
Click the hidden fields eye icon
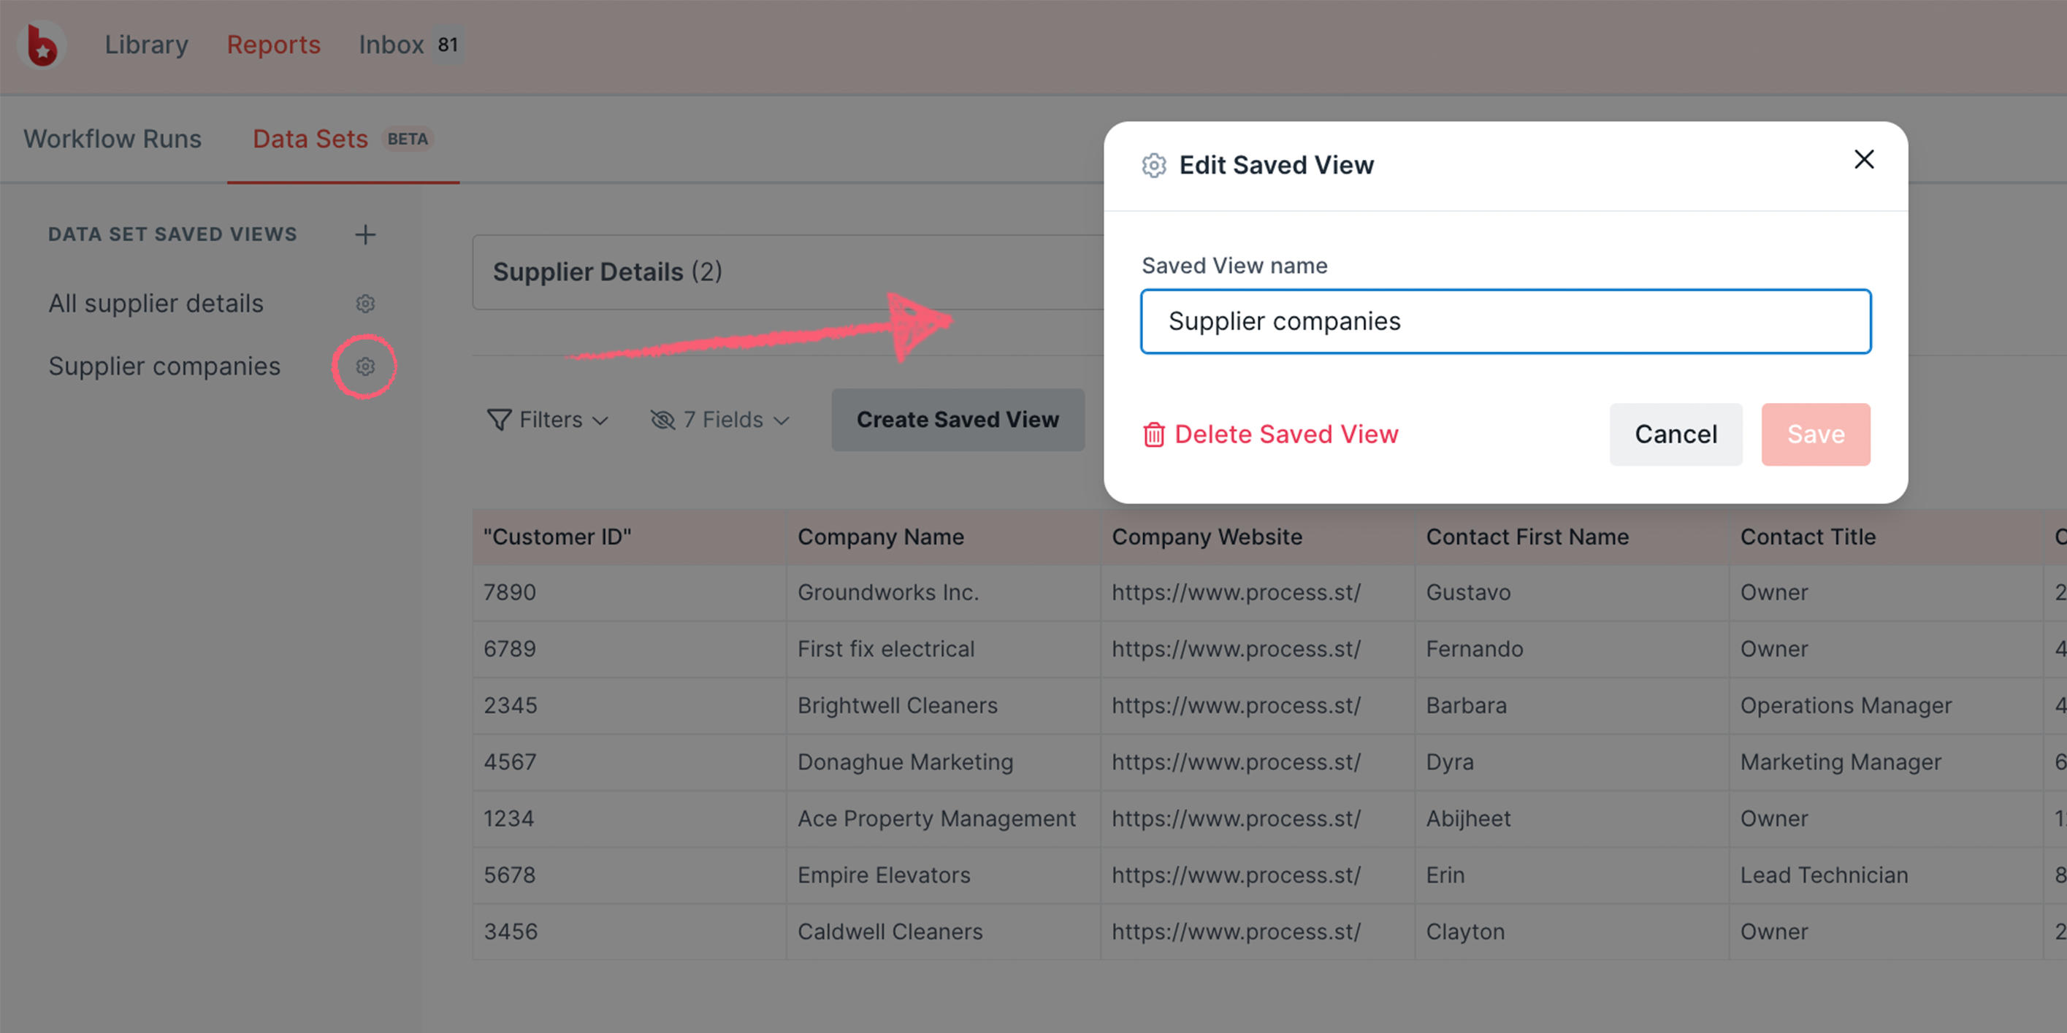point(662,420)
